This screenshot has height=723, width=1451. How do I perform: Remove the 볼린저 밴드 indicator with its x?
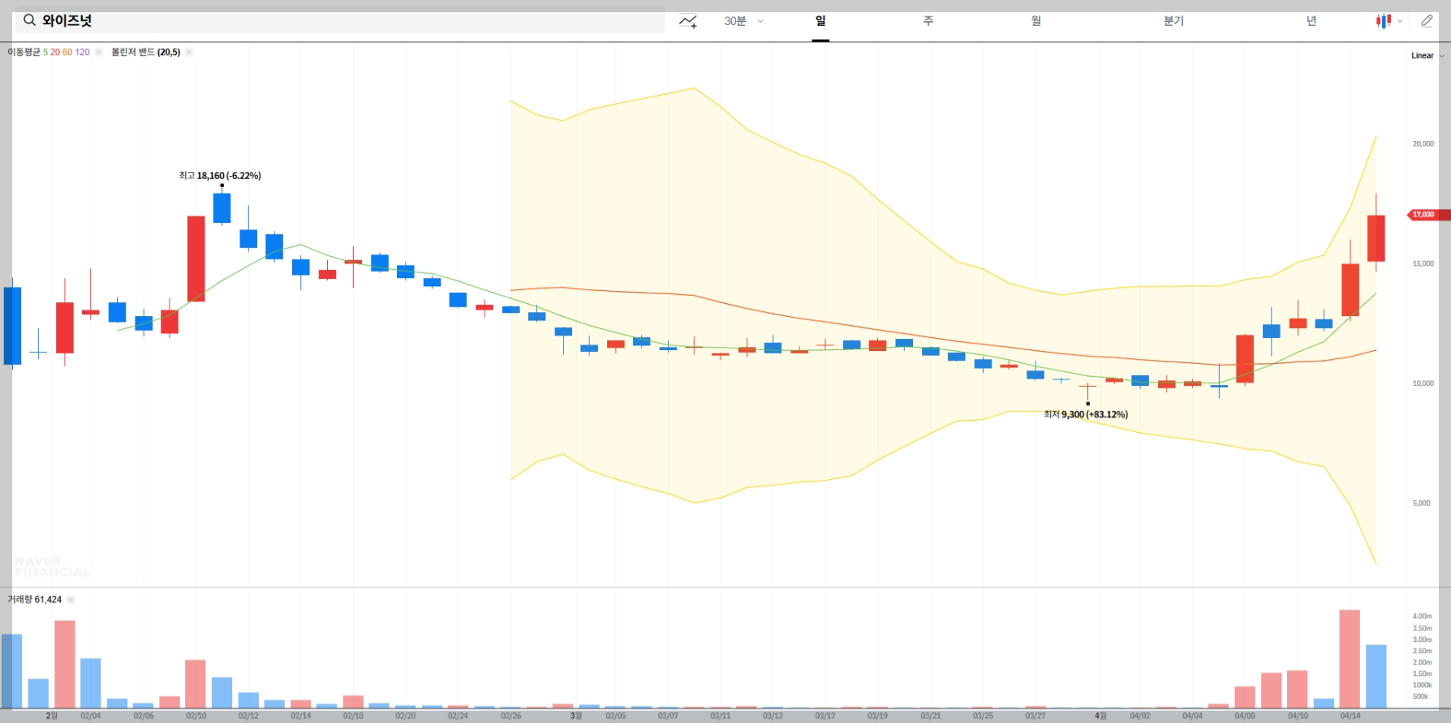pos(189,52)
